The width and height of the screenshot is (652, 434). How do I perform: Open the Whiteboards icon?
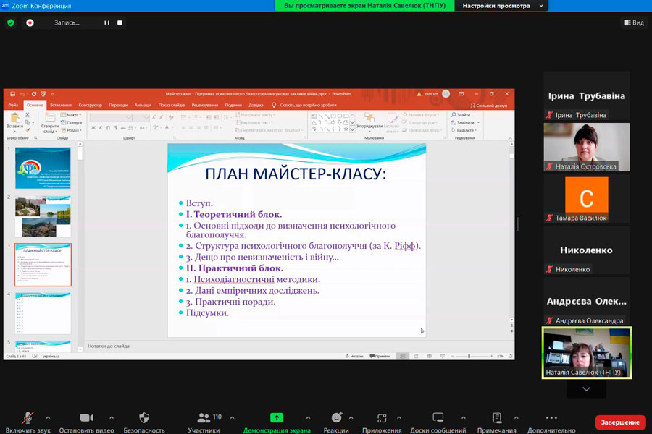[x=438, y=418]
